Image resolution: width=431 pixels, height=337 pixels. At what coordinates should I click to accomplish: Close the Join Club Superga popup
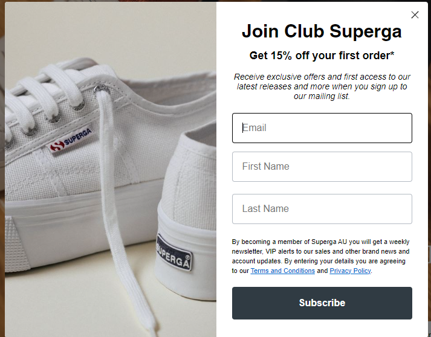[415, 15]
